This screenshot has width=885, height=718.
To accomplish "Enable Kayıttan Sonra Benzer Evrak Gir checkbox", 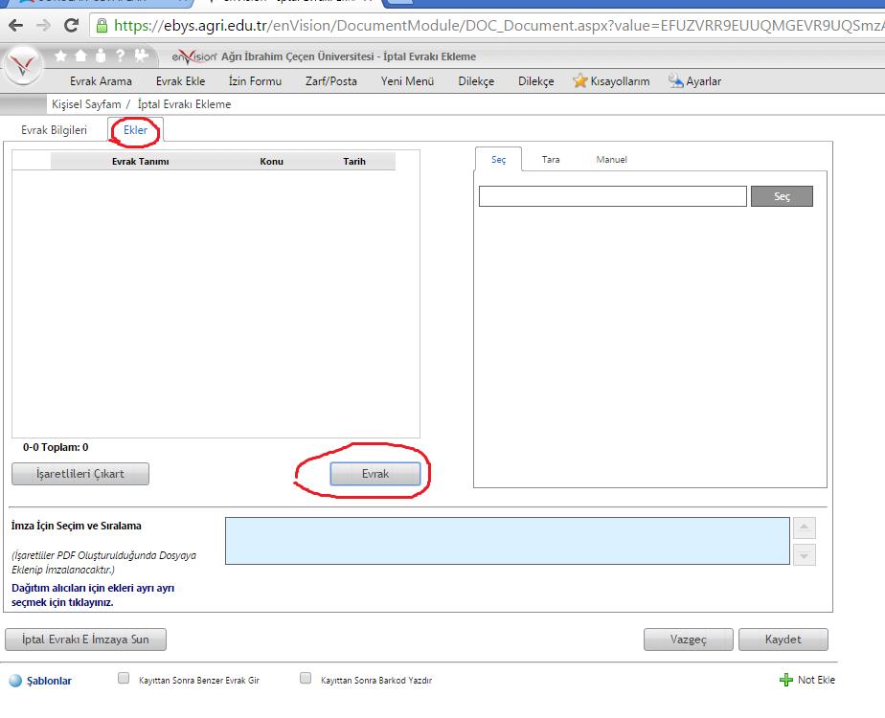I will click(123, 679).
